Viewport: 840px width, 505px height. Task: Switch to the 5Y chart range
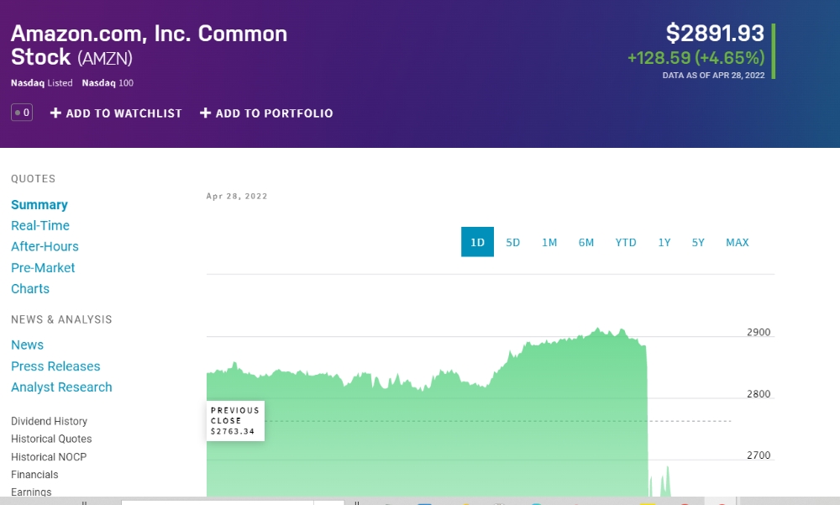pyautogui.click(x=698, y=242)
